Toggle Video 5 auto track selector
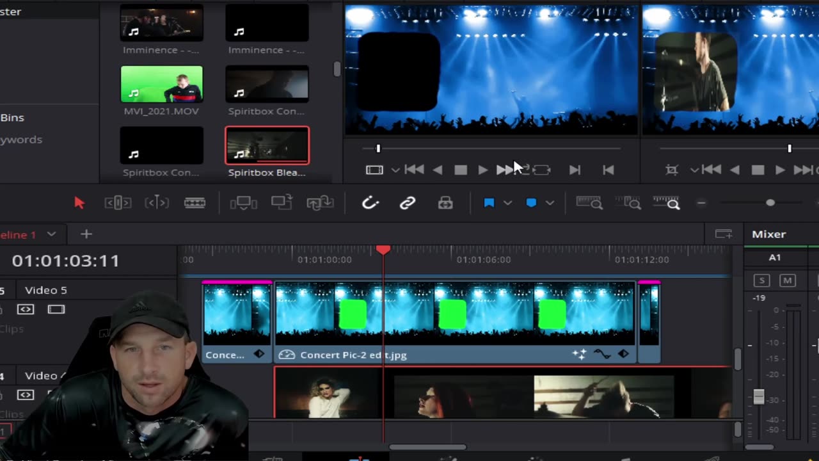 26,309
